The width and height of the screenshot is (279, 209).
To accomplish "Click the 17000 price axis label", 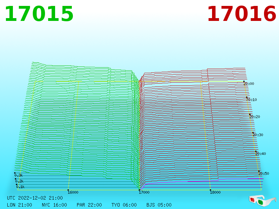I will (x=144, y=192).
